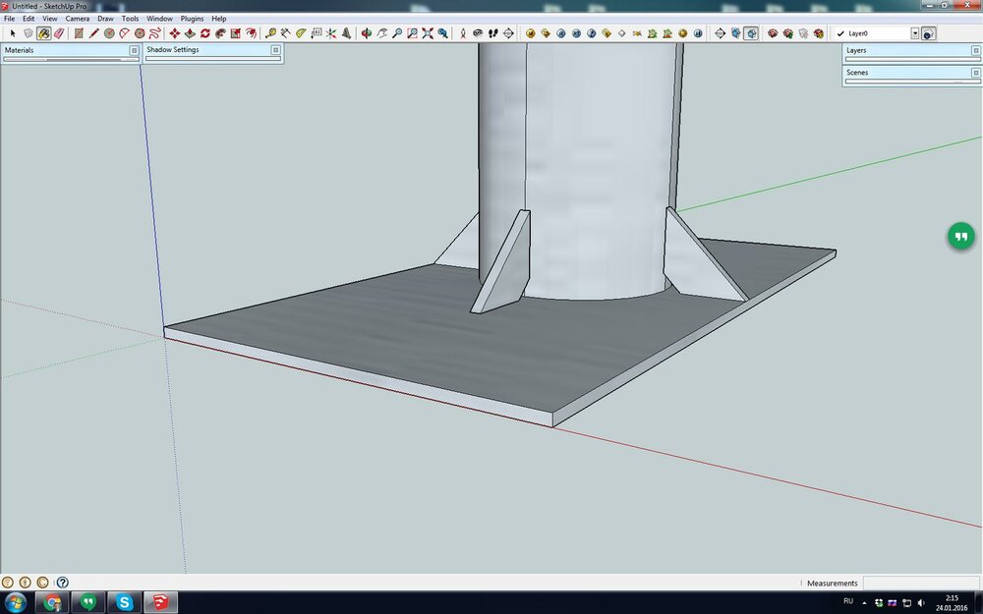
Task: Pick the Select arrow tool
Action: (x=13, y=33)
